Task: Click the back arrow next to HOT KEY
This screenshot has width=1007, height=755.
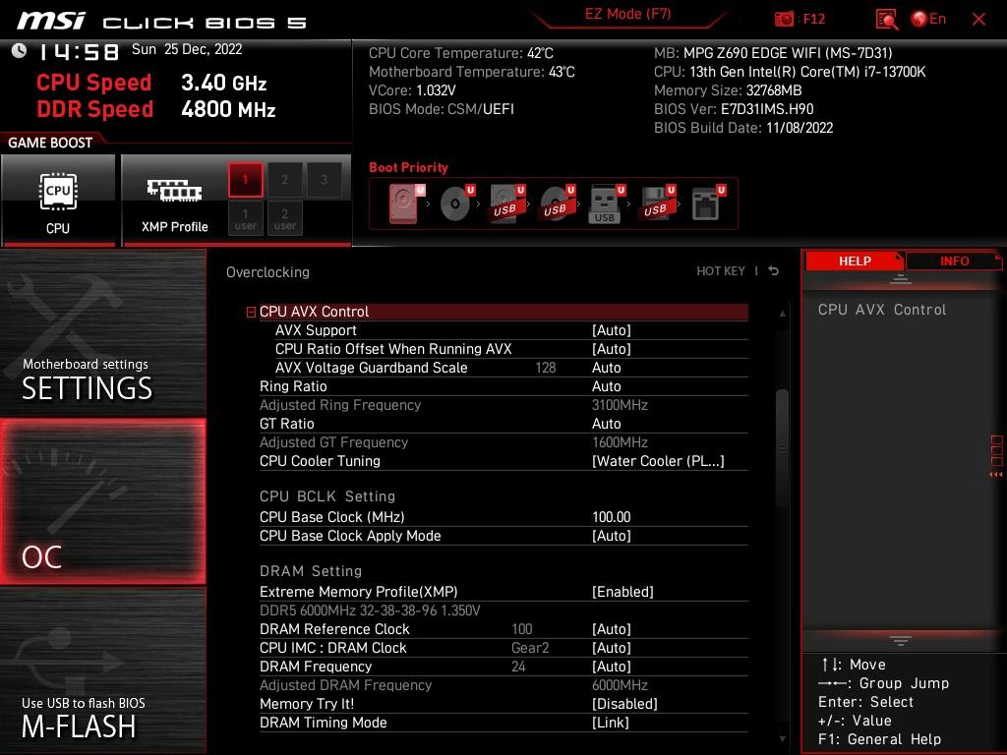Action: tap(774, 271)
